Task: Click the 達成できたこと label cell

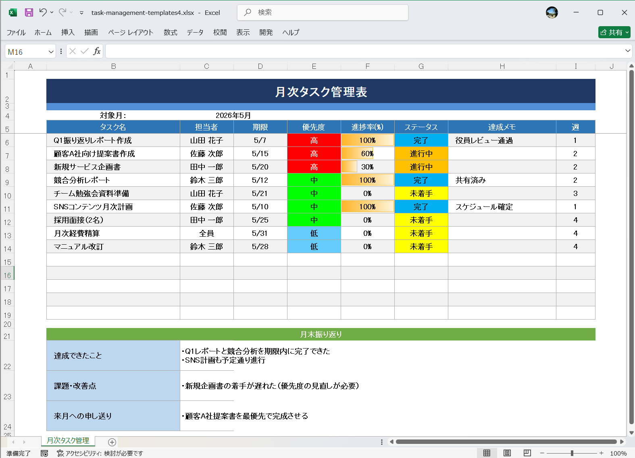Action: click(113, 355)
